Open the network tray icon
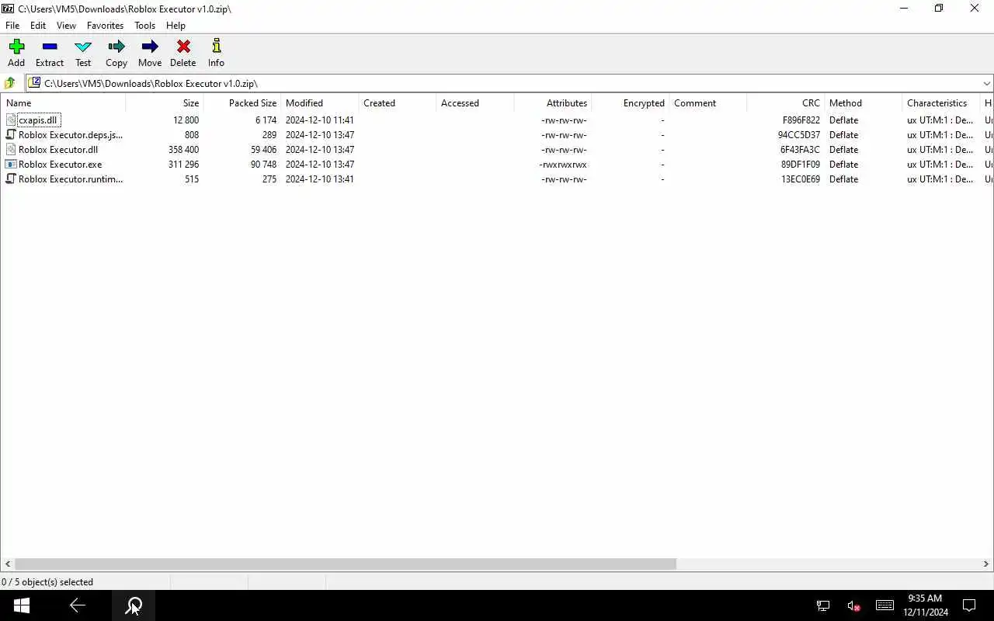 (822, 605)
